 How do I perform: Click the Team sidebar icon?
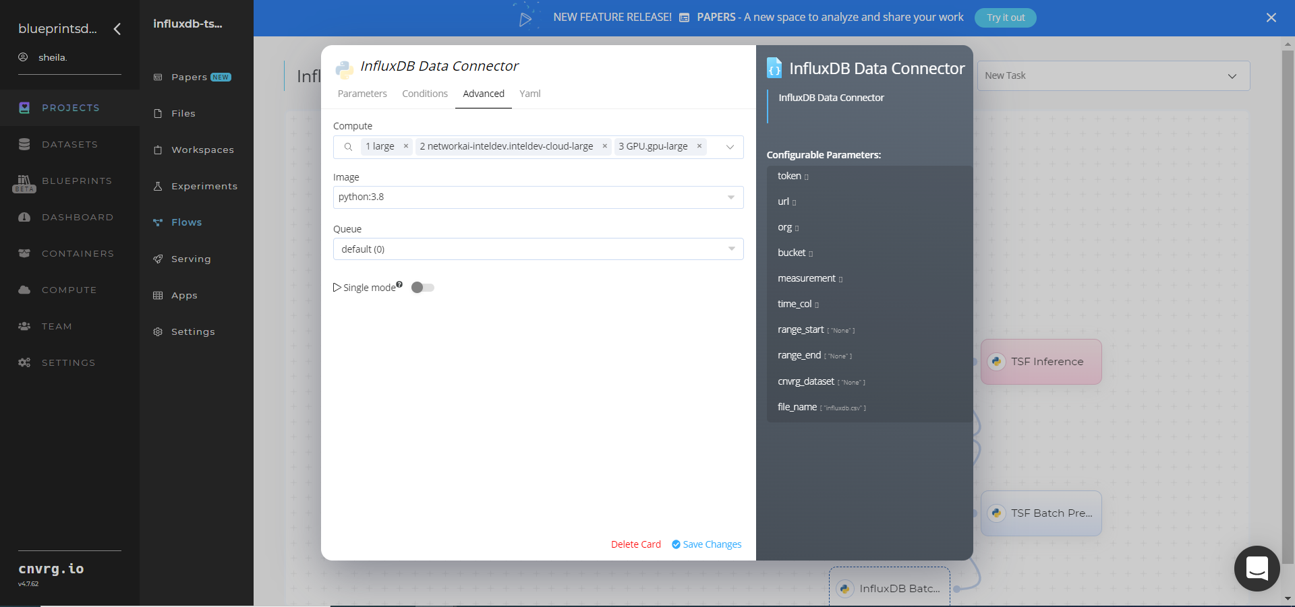24,326
